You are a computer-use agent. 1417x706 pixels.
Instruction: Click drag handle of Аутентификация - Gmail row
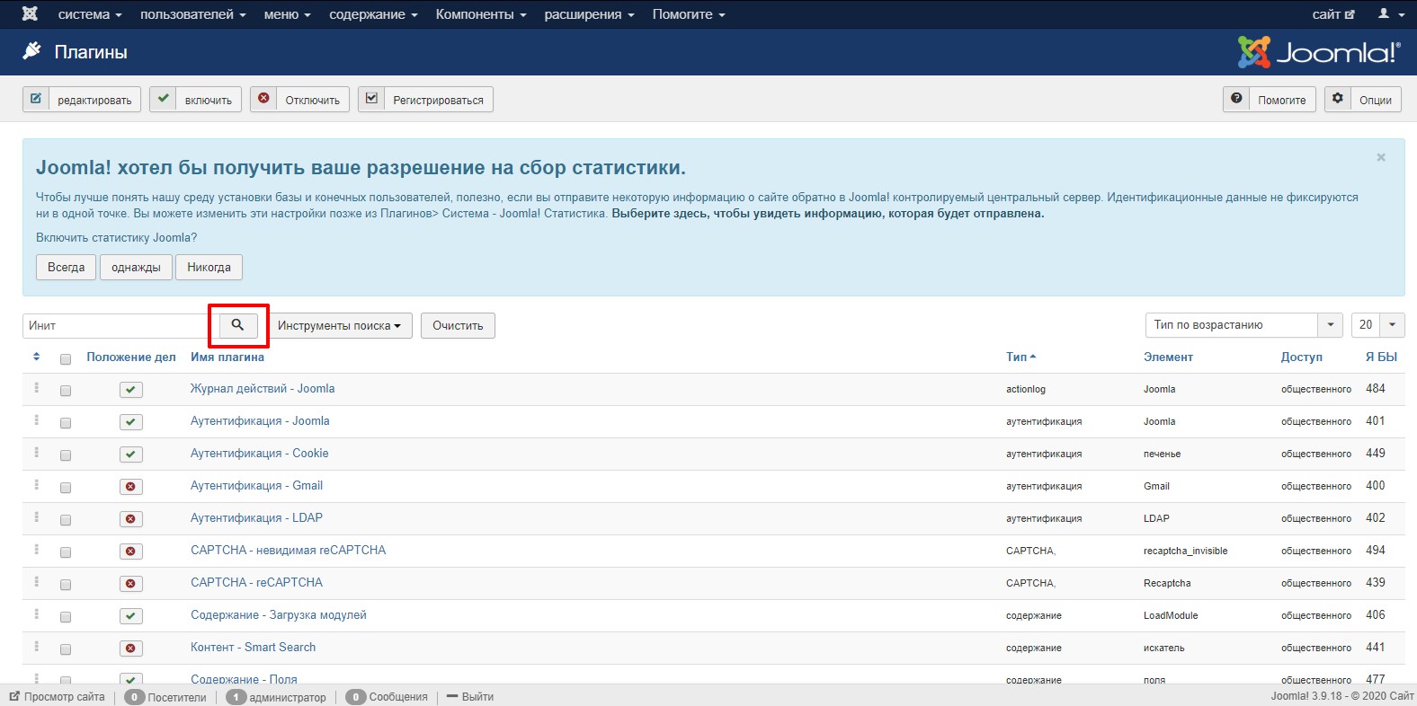(x=37, y=485)
